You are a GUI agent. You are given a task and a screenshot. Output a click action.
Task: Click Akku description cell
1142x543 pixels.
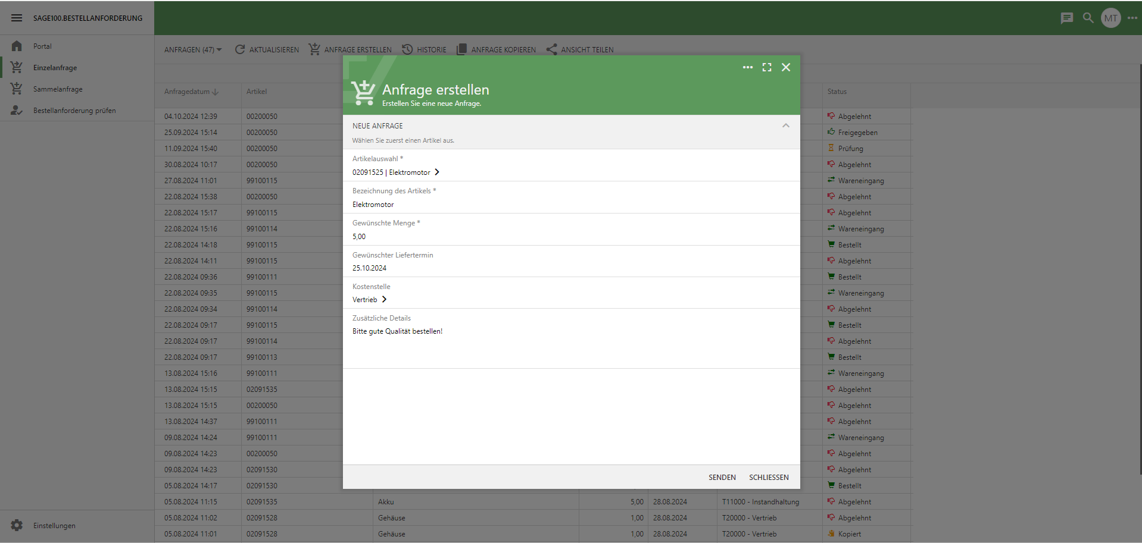[x=476, y=501]
